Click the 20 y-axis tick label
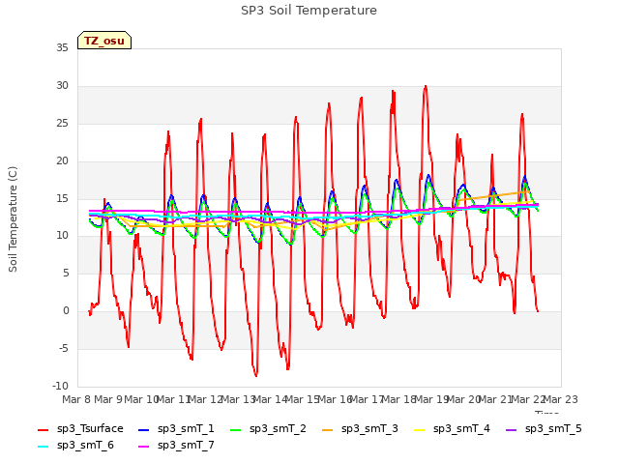Image resolution: width=619 pixels, height=464 pixels. pyautogui.click(x=62, y=160)
